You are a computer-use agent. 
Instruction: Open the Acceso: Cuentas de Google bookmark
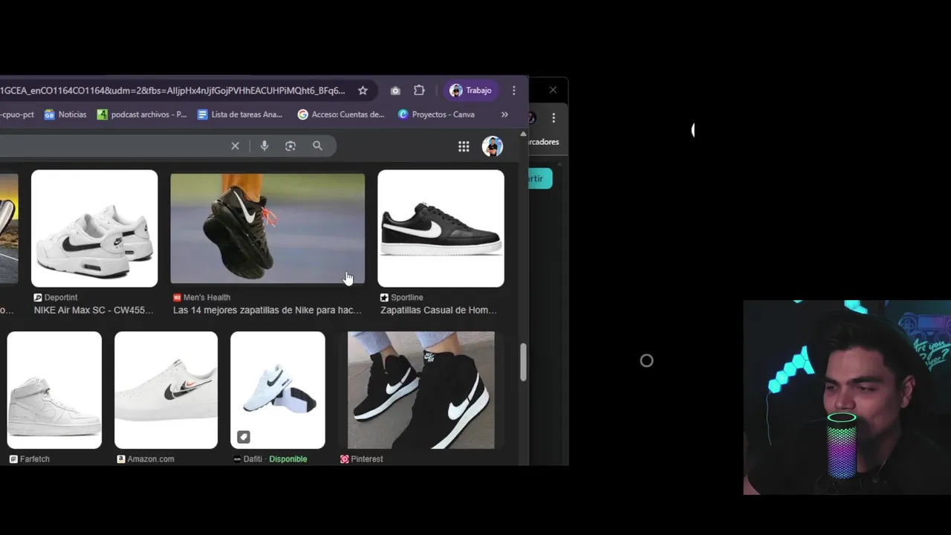coord(341,114)
